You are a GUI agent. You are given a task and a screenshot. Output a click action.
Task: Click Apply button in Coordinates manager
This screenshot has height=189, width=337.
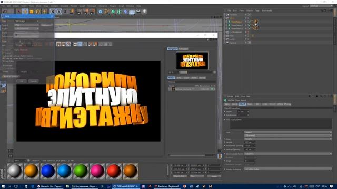(x=214, y=176)
